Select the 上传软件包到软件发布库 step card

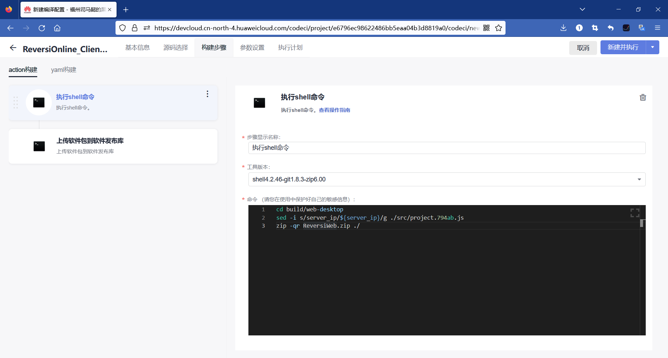113,146
